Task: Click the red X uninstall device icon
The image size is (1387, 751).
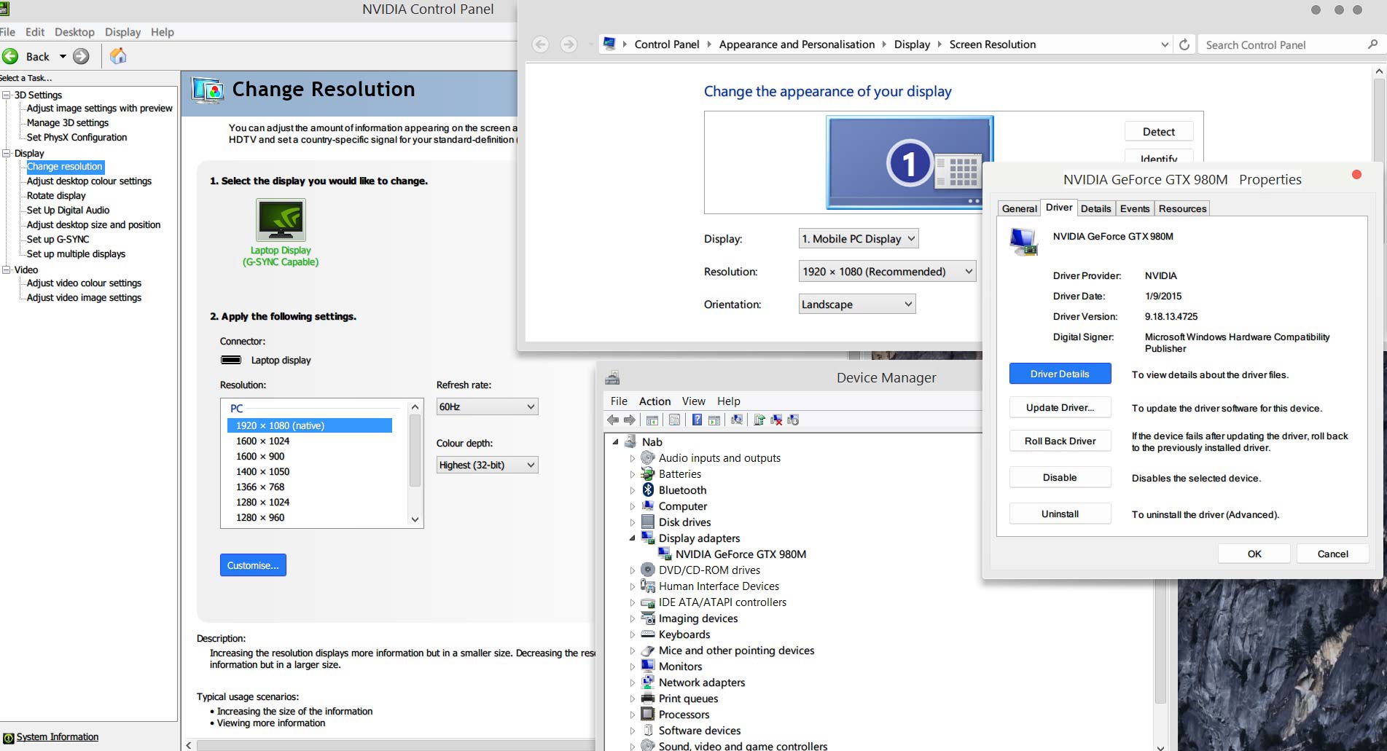Action: tap(776, 420)
